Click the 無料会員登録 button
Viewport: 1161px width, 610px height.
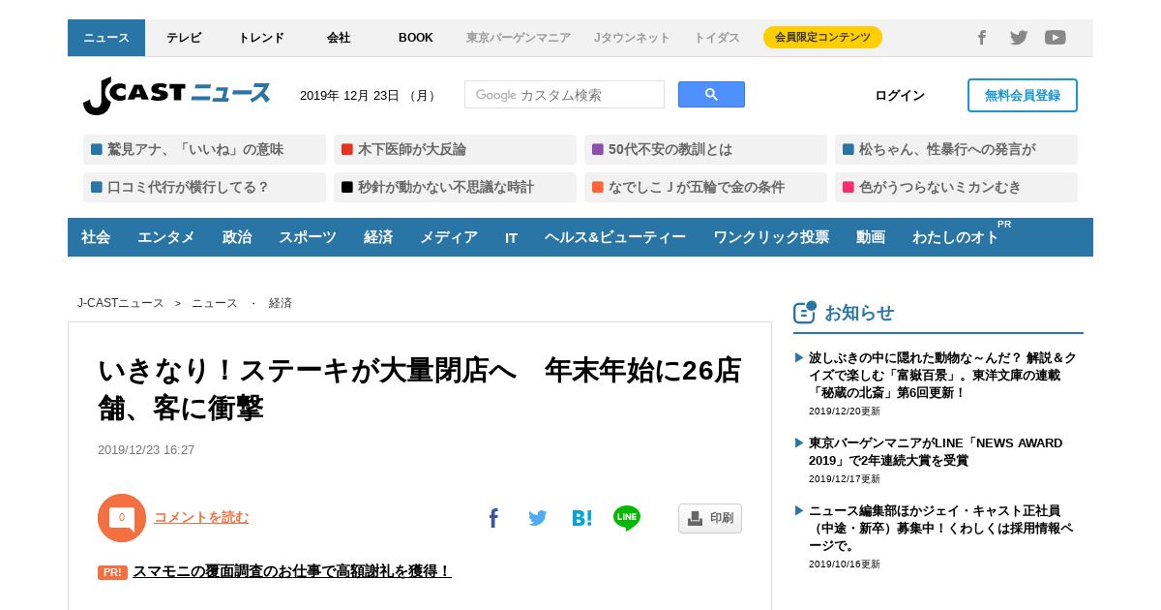pyautogui.click(x=1023, y=95)
